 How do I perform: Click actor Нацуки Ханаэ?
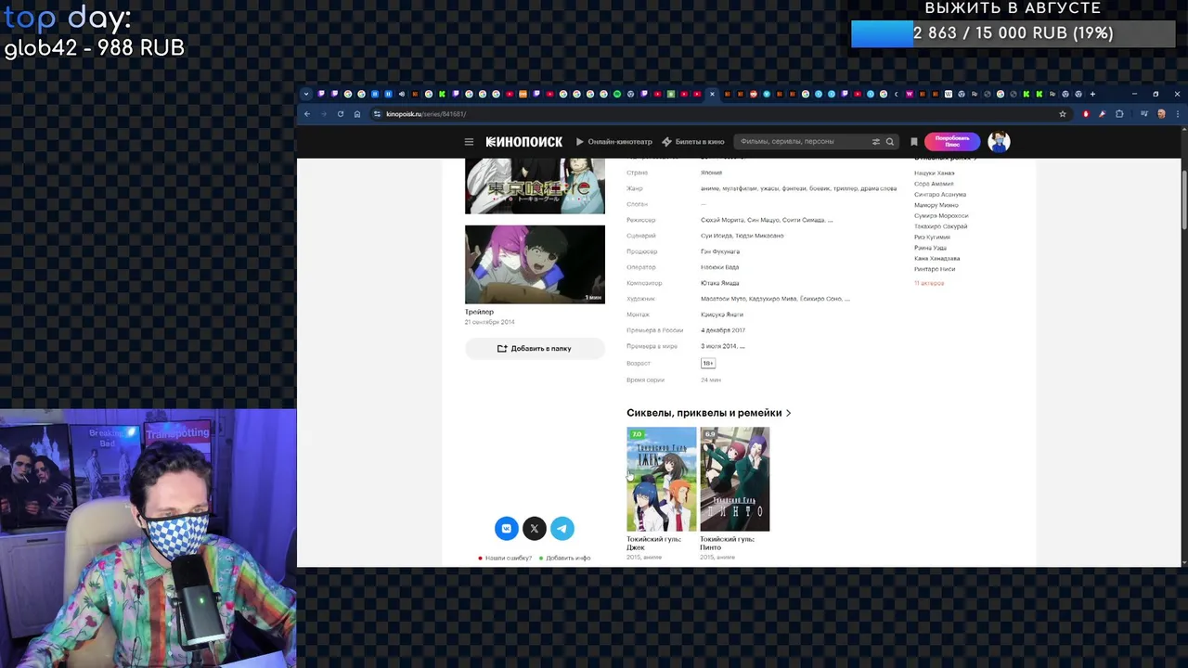point(934,173)
